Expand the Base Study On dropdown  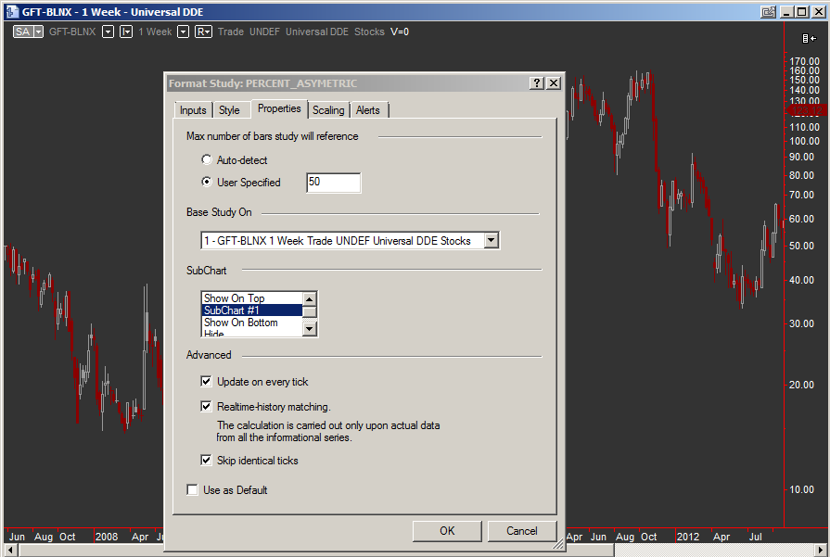(x=492, y=241)
